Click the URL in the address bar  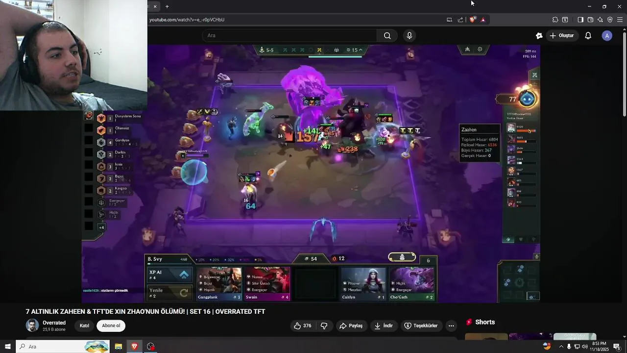(187, 20)
